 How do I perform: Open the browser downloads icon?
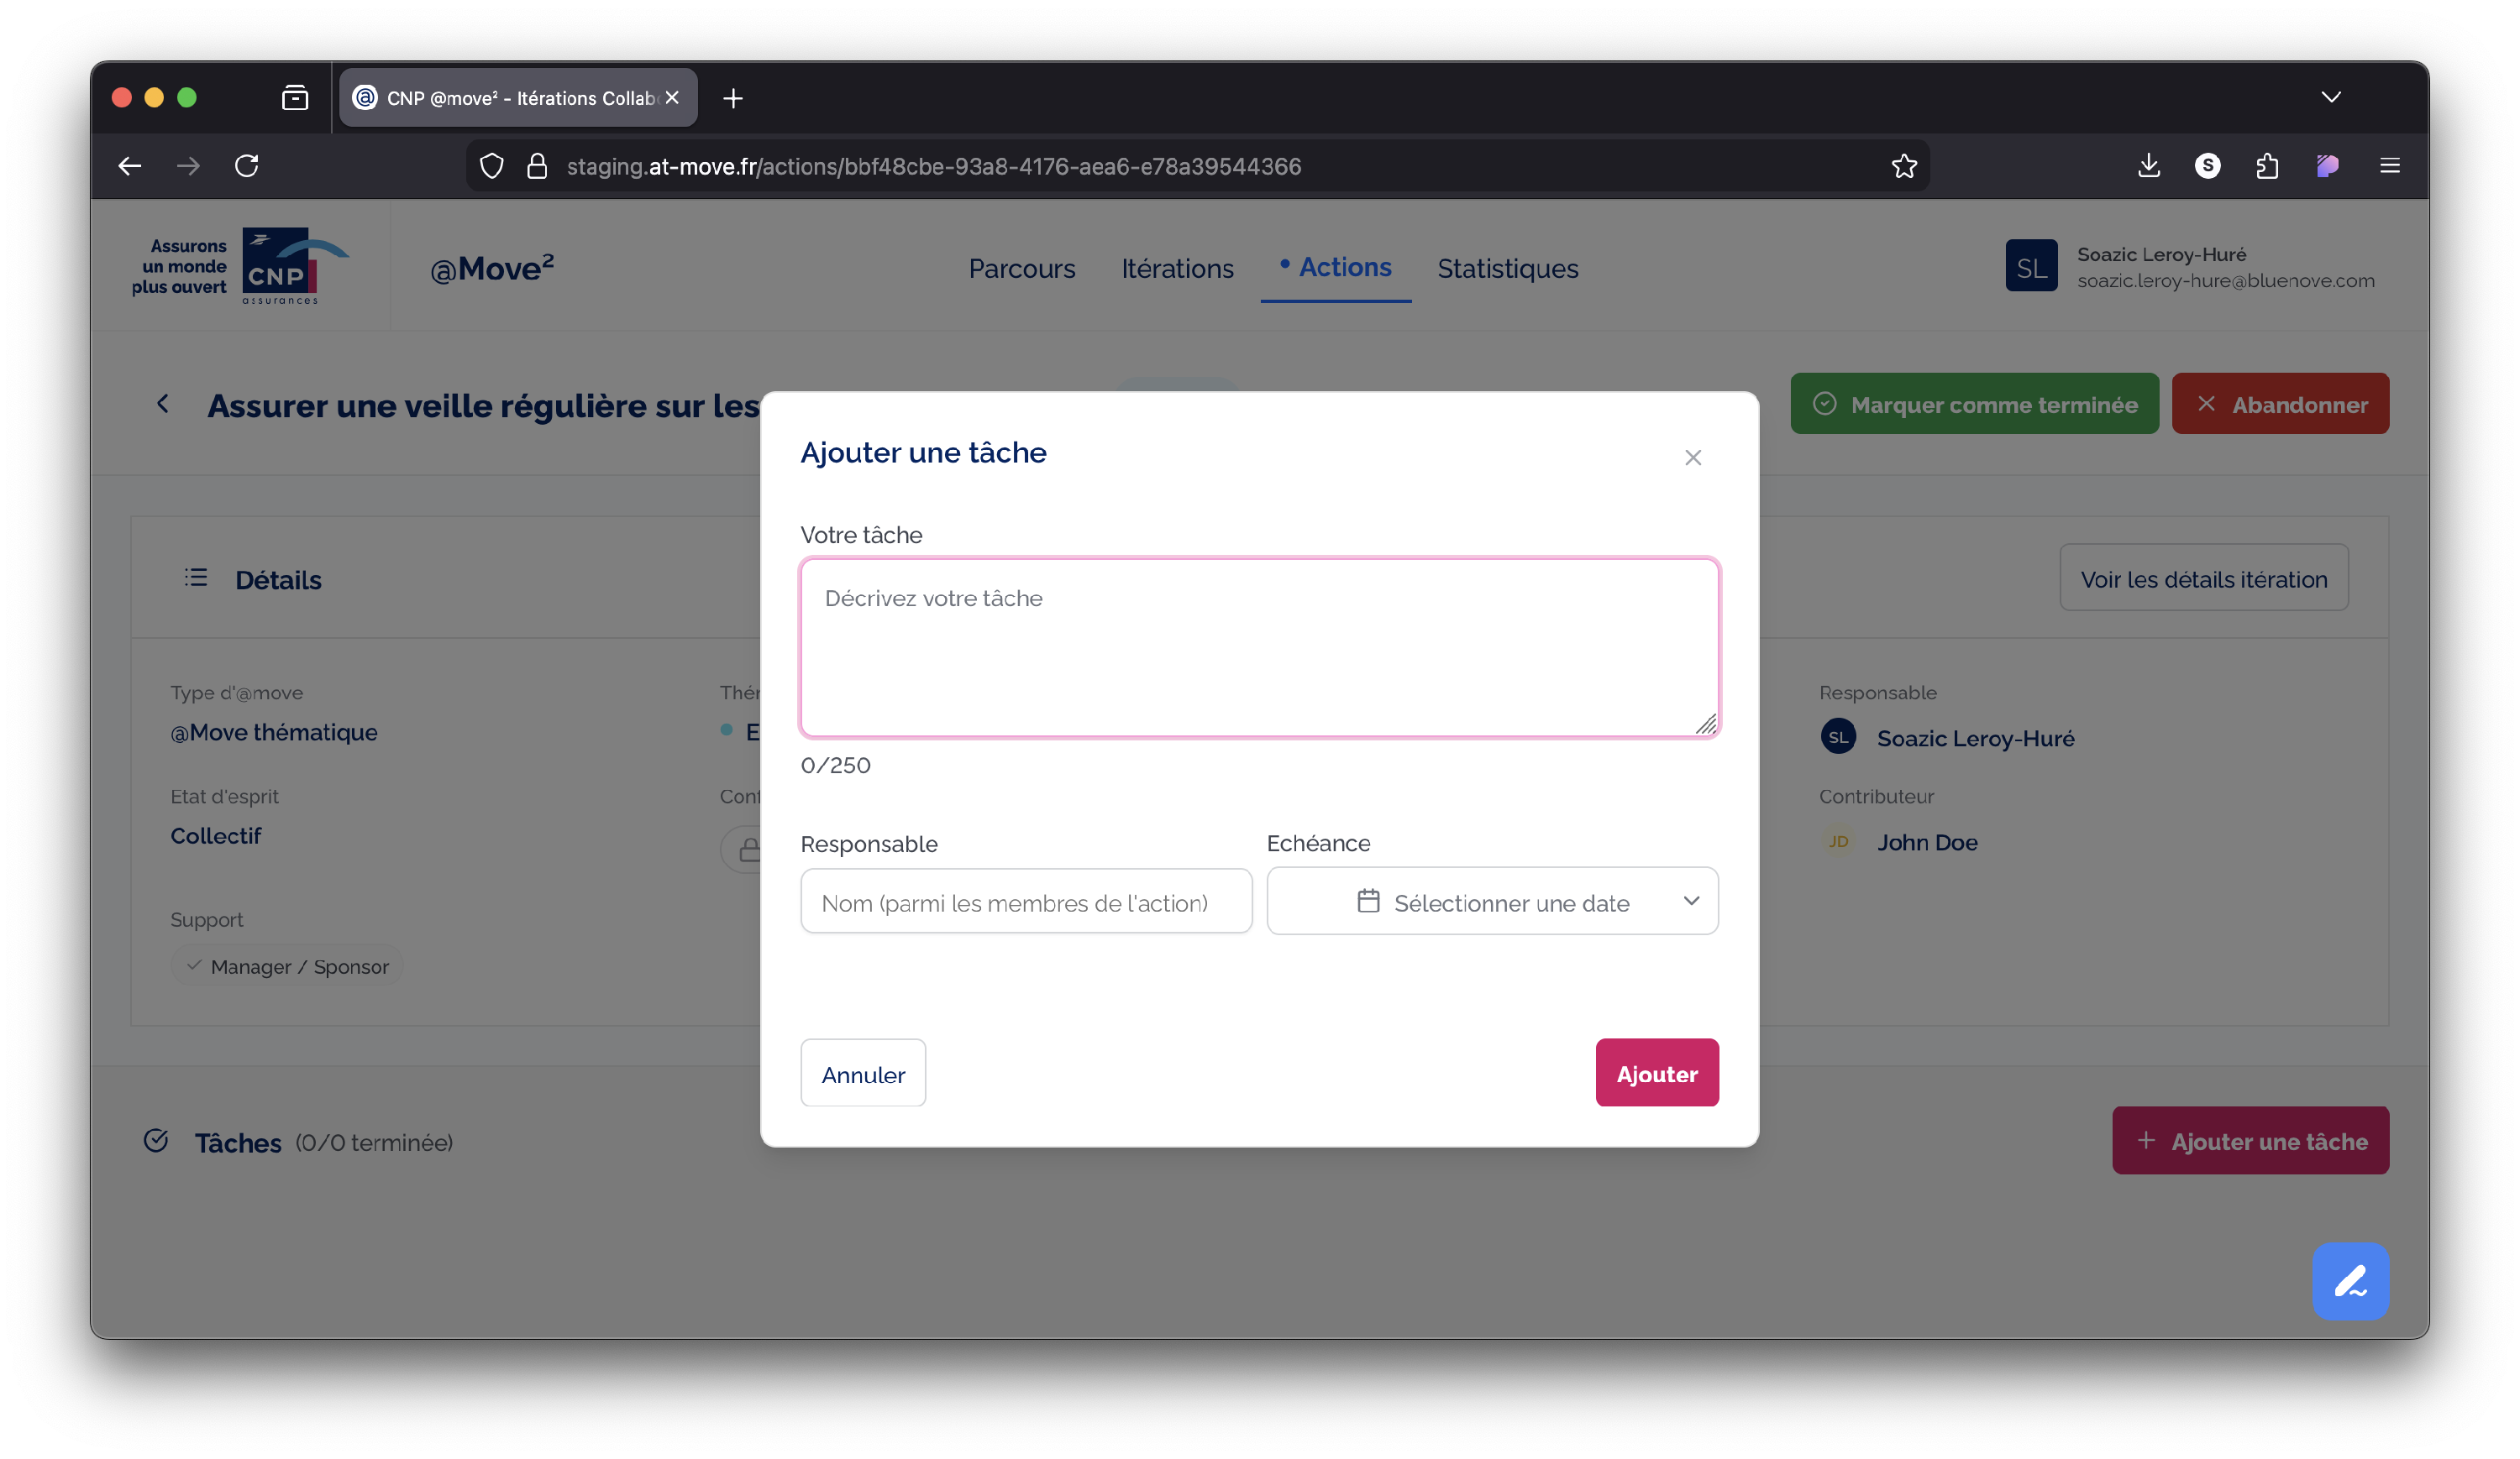pyautogui.click(x=2148, y=166)
